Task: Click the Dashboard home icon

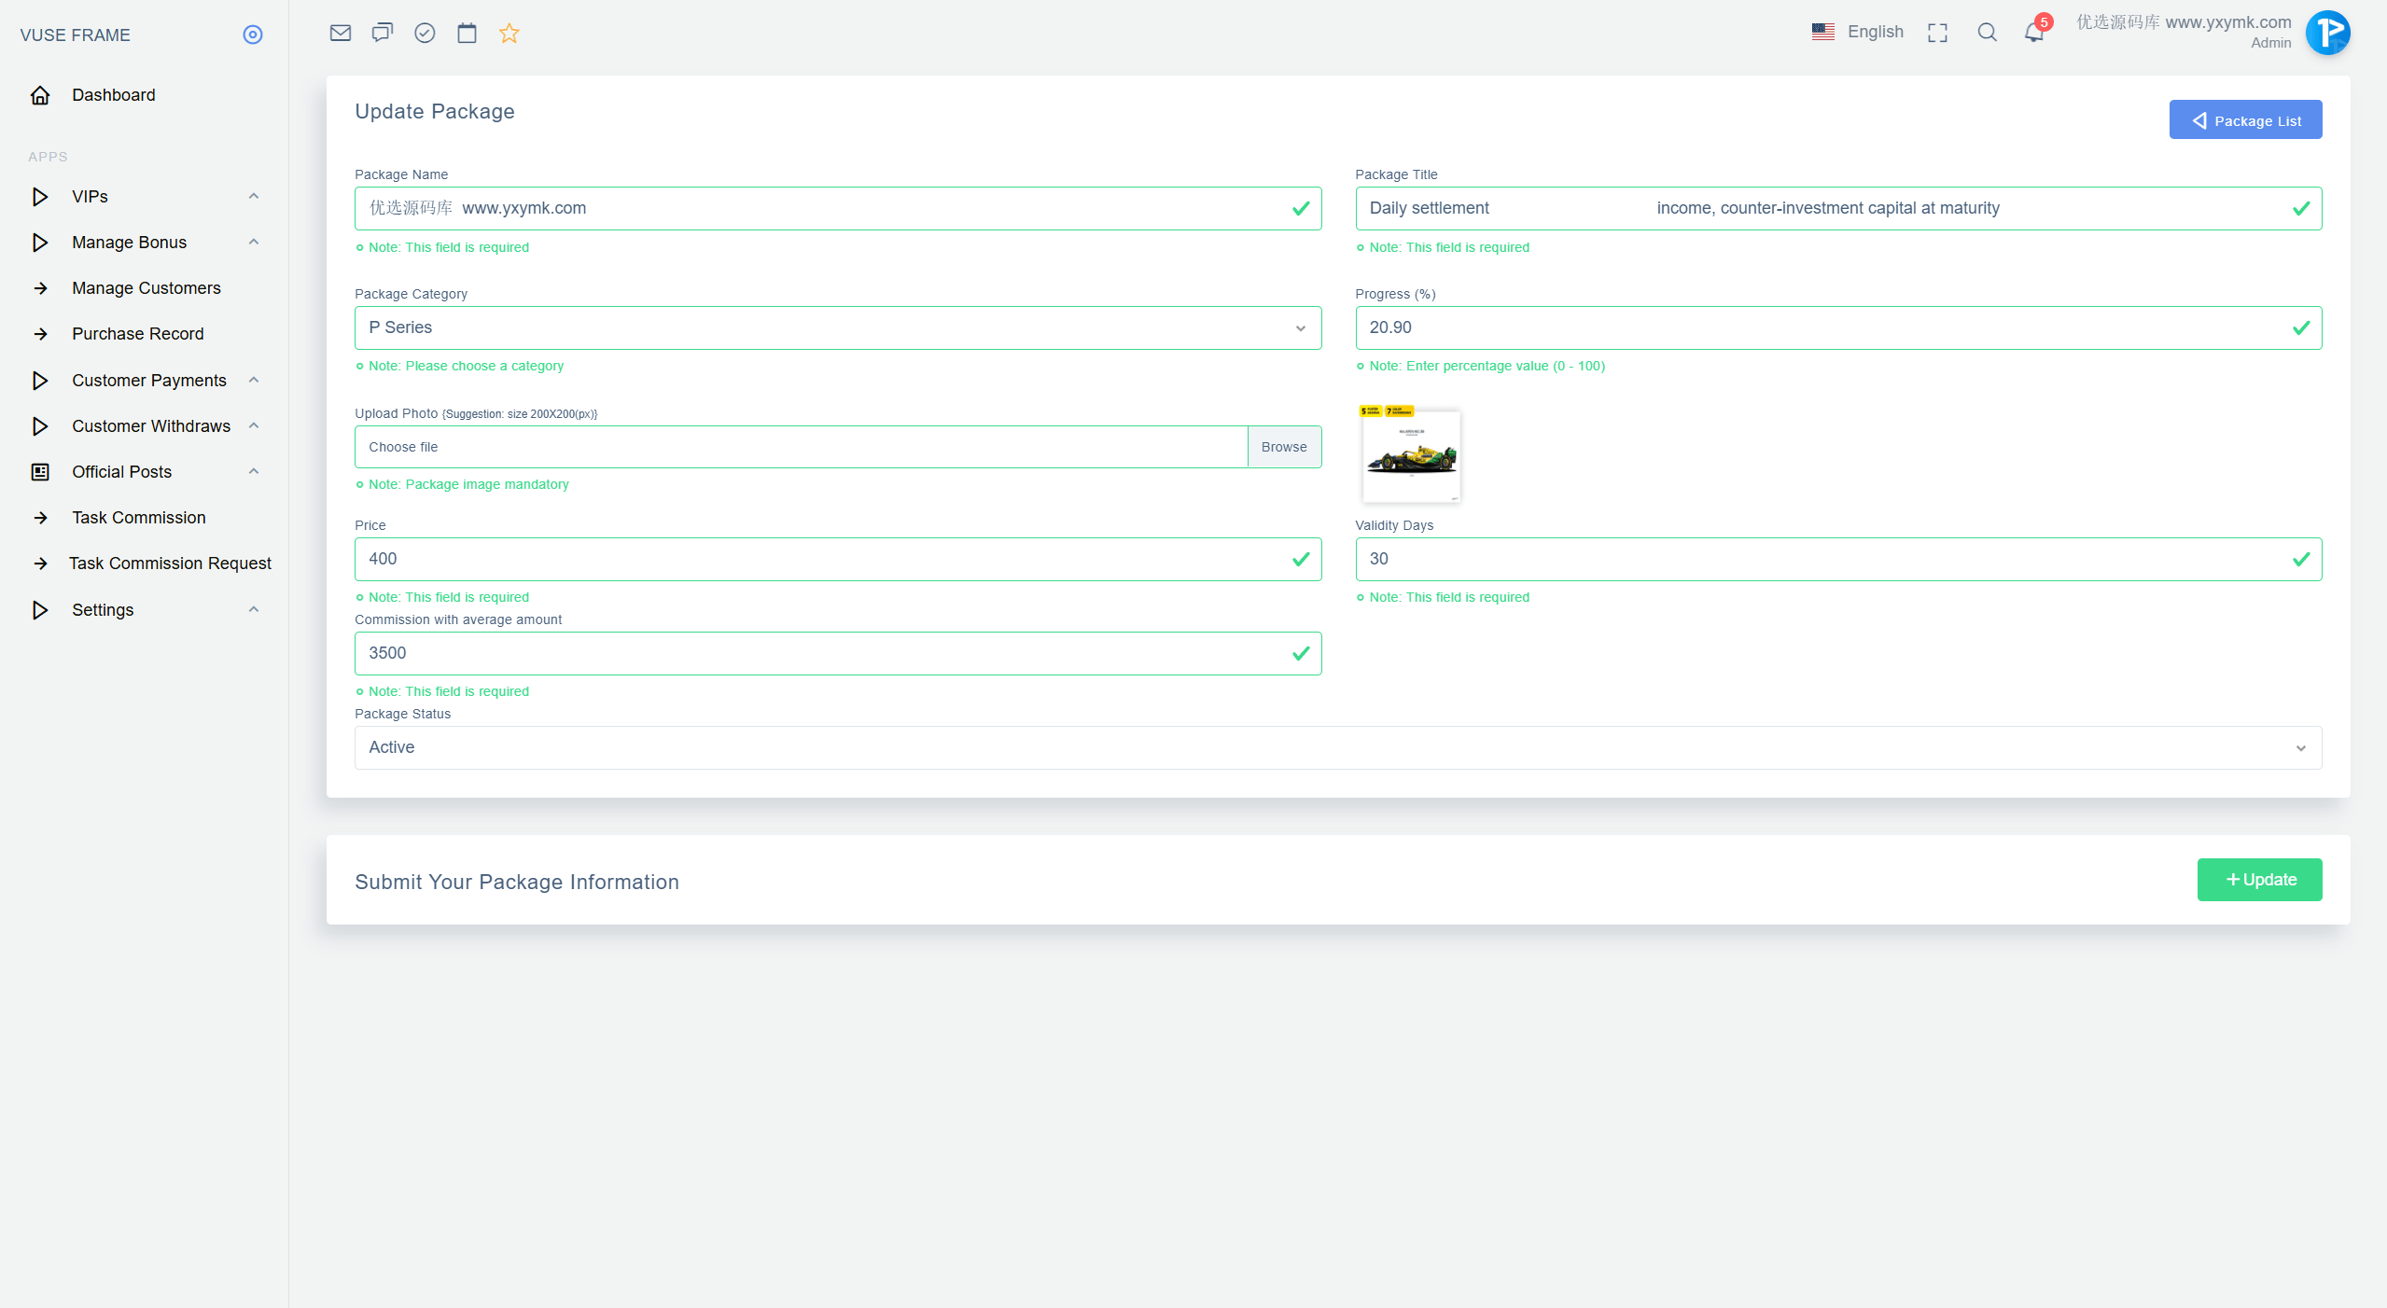Action: (40, 95)
